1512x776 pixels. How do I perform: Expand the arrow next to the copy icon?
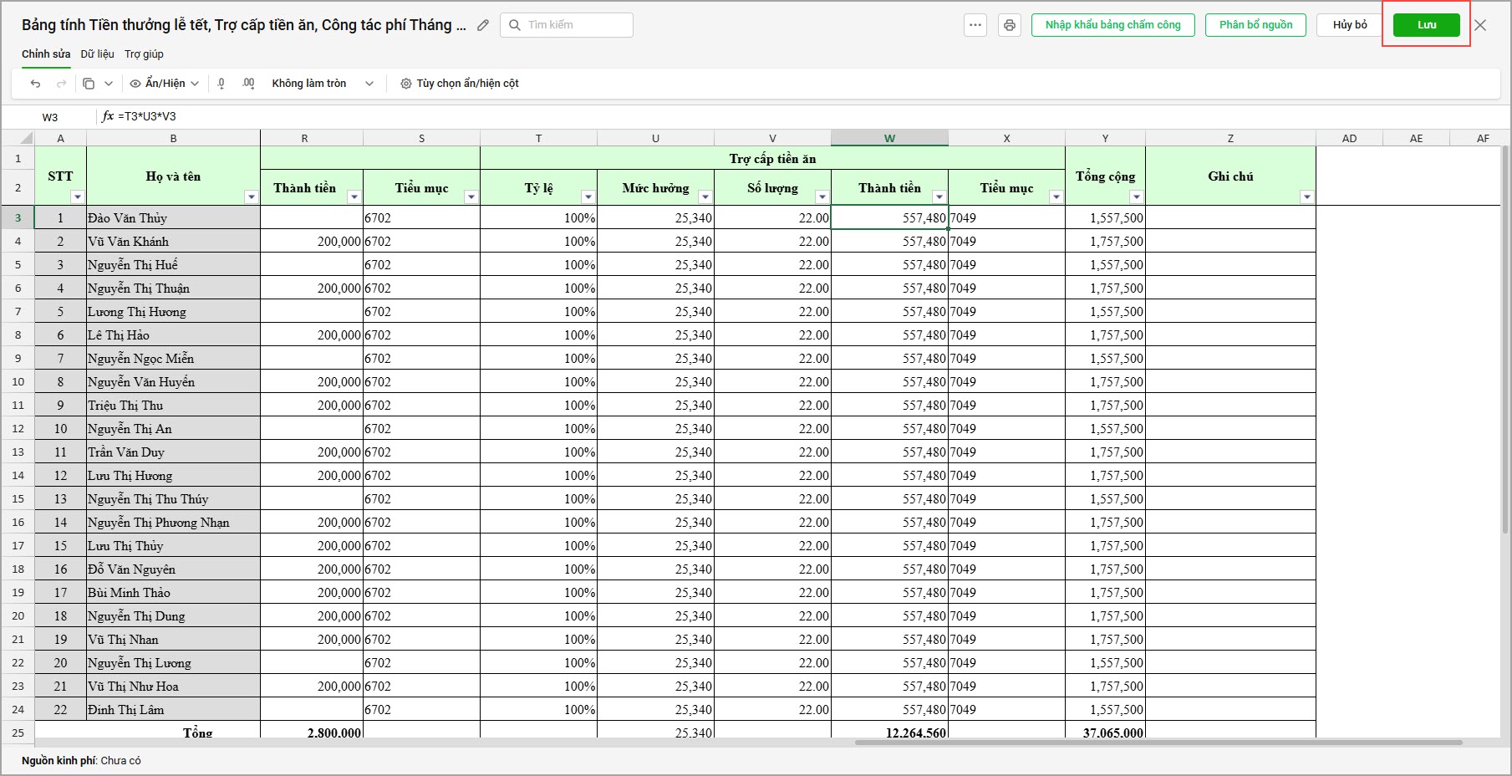109,84
